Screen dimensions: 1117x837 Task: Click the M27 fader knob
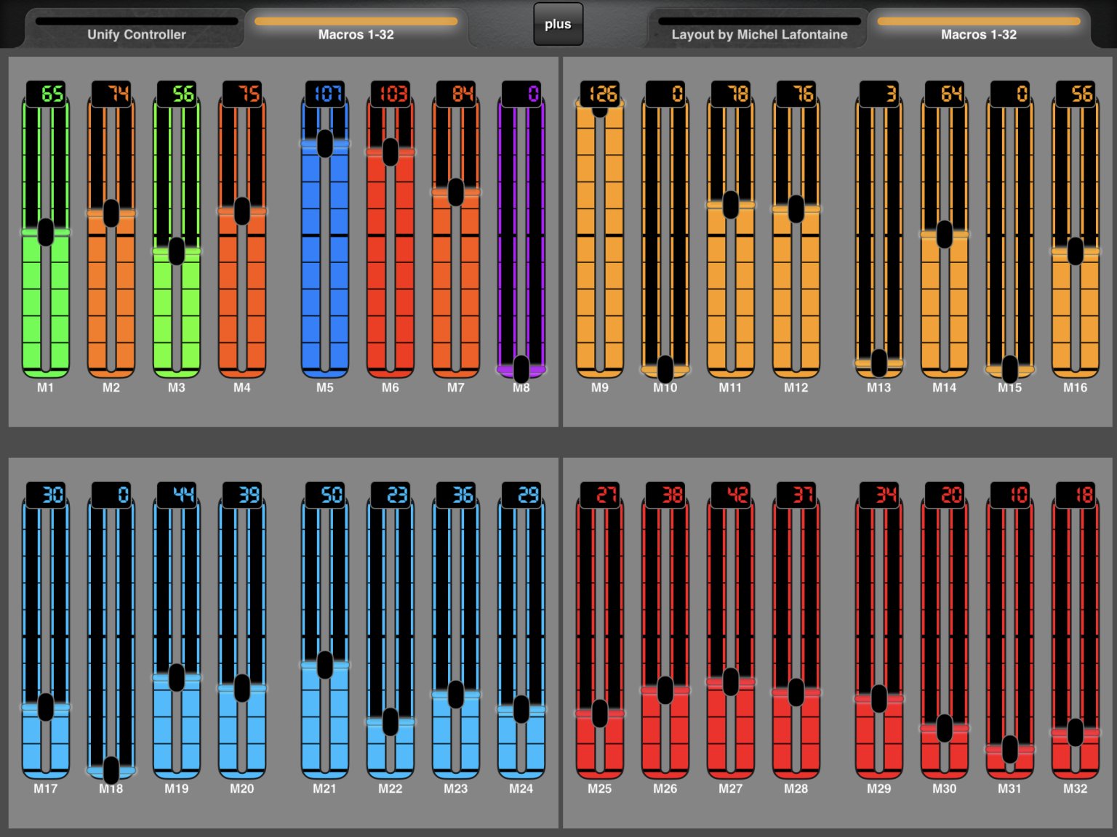click(731, 682)
